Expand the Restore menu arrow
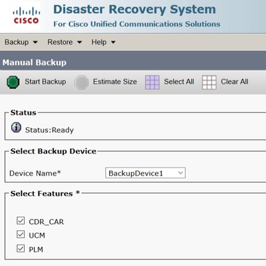The width and height of the screenshot is (266, 266). tap(80, 42)
